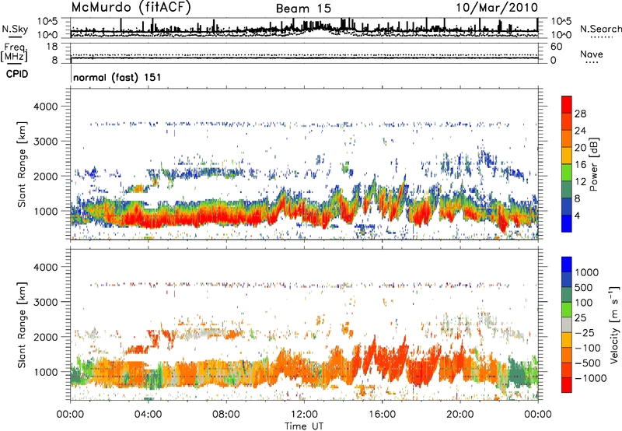Click the "Freq. [MHz]" axis label
622x431 pixels.
click(x=14, y=52)
